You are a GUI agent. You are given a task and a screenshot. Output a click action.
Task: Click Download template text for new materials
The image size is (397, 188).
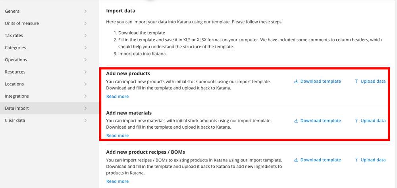click(x=320, y=121)
